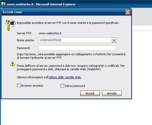Open the utilizzo delle cartelle Web link
The width and height of the screenshot is (152, 125).
pyautogui.click(x=65, y=77)
